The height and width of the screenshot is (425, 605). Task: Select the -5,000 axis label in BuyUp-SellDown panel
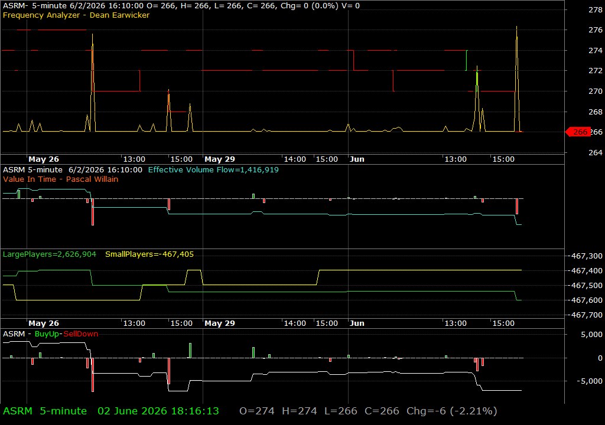pyautogui.click(x=590, y=381)
